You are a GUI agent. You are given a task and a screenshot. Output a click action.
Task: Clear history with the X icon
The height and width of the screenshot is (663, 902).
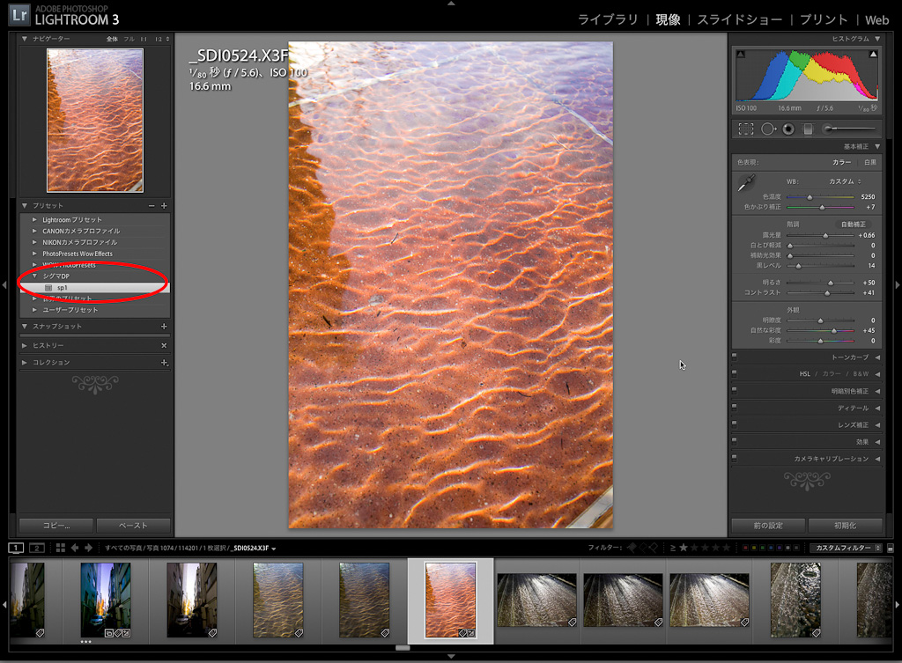coord(164,345)
